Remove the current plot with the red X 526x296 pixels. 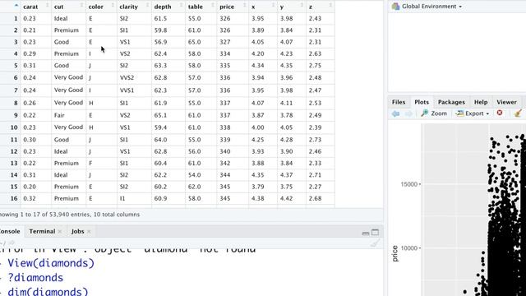point(500,113)
